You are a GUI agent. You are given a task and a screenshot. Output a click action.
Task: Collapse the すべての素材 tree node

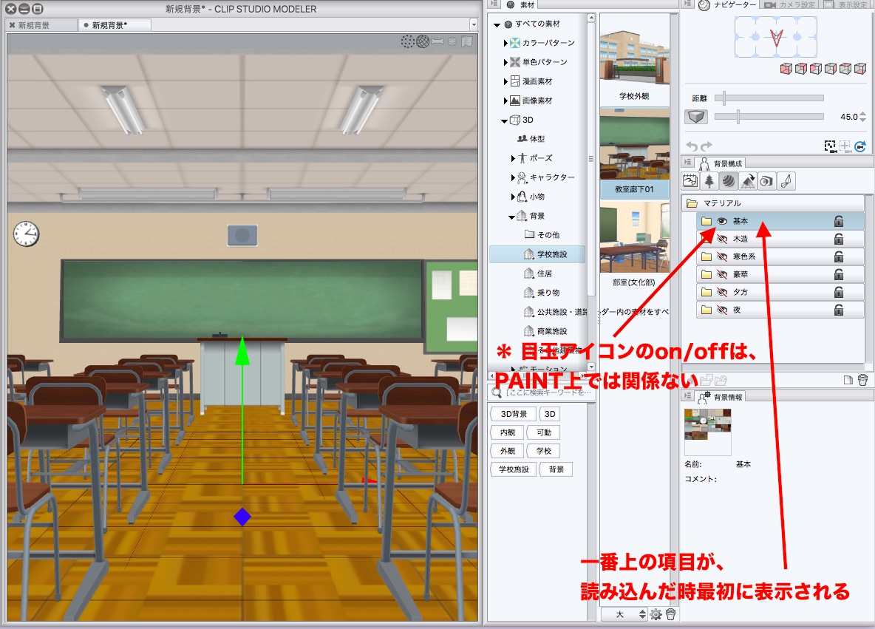click(497, 24)
